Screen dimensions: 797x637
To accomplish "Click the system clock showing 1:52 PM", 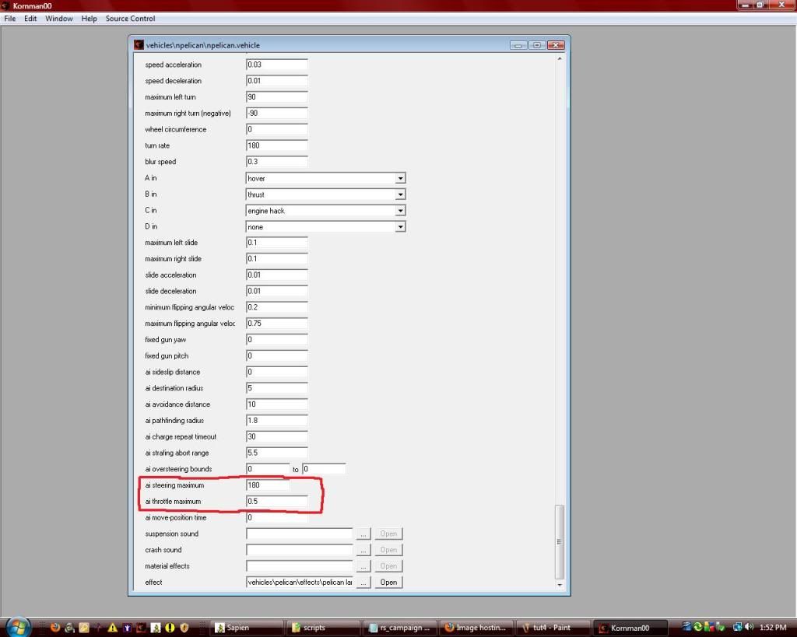I will coord(773,628).
